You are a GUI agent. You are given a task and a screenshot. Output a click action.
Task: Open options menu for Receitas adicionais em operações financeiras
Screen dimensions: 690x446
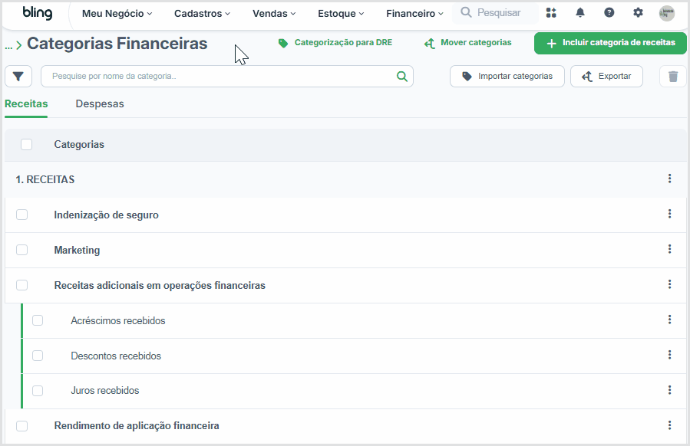pos(669,284)
